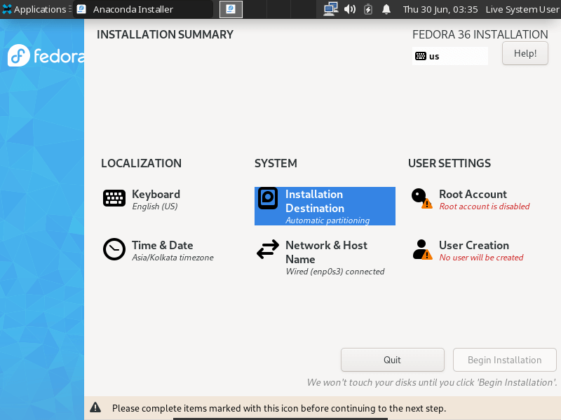Click the 'us' keyboard layout indicator
The height and width of the screenshot is (420, 561).
[x=450, y=56]
